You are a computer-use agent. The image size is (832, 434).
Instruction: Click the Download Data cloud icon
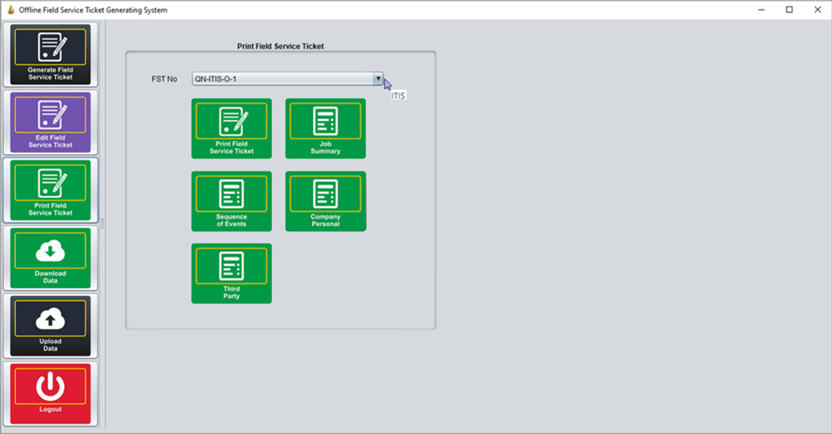point(51,251)
